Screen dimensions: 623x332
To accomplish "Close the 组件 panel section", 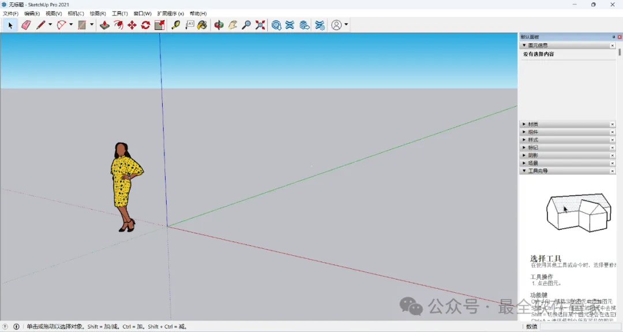I will [612, 132].
